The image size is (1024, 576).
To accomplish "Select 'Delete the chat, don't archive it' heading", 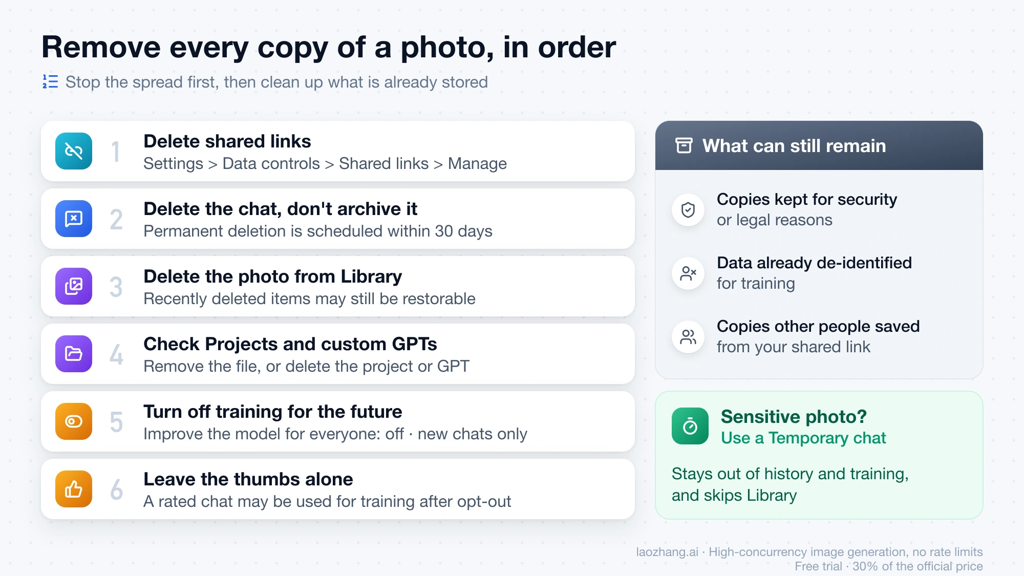I will (x=281, y=209).
